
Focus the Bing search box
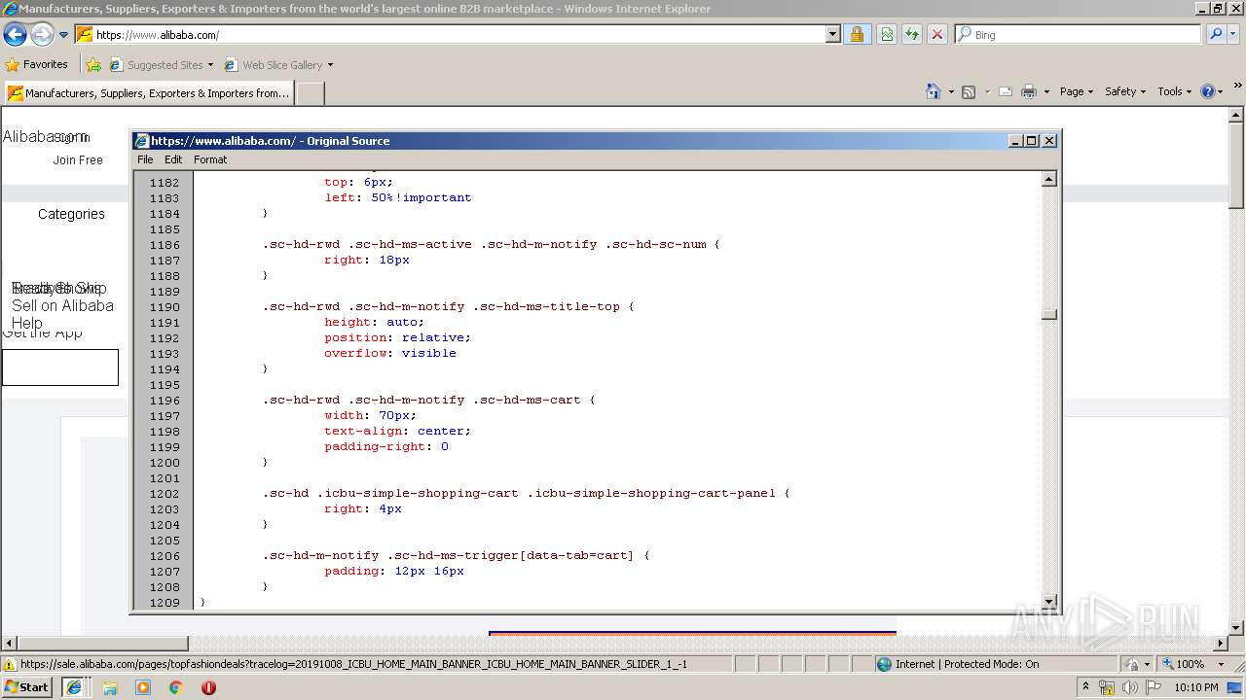click(1078, 35)
